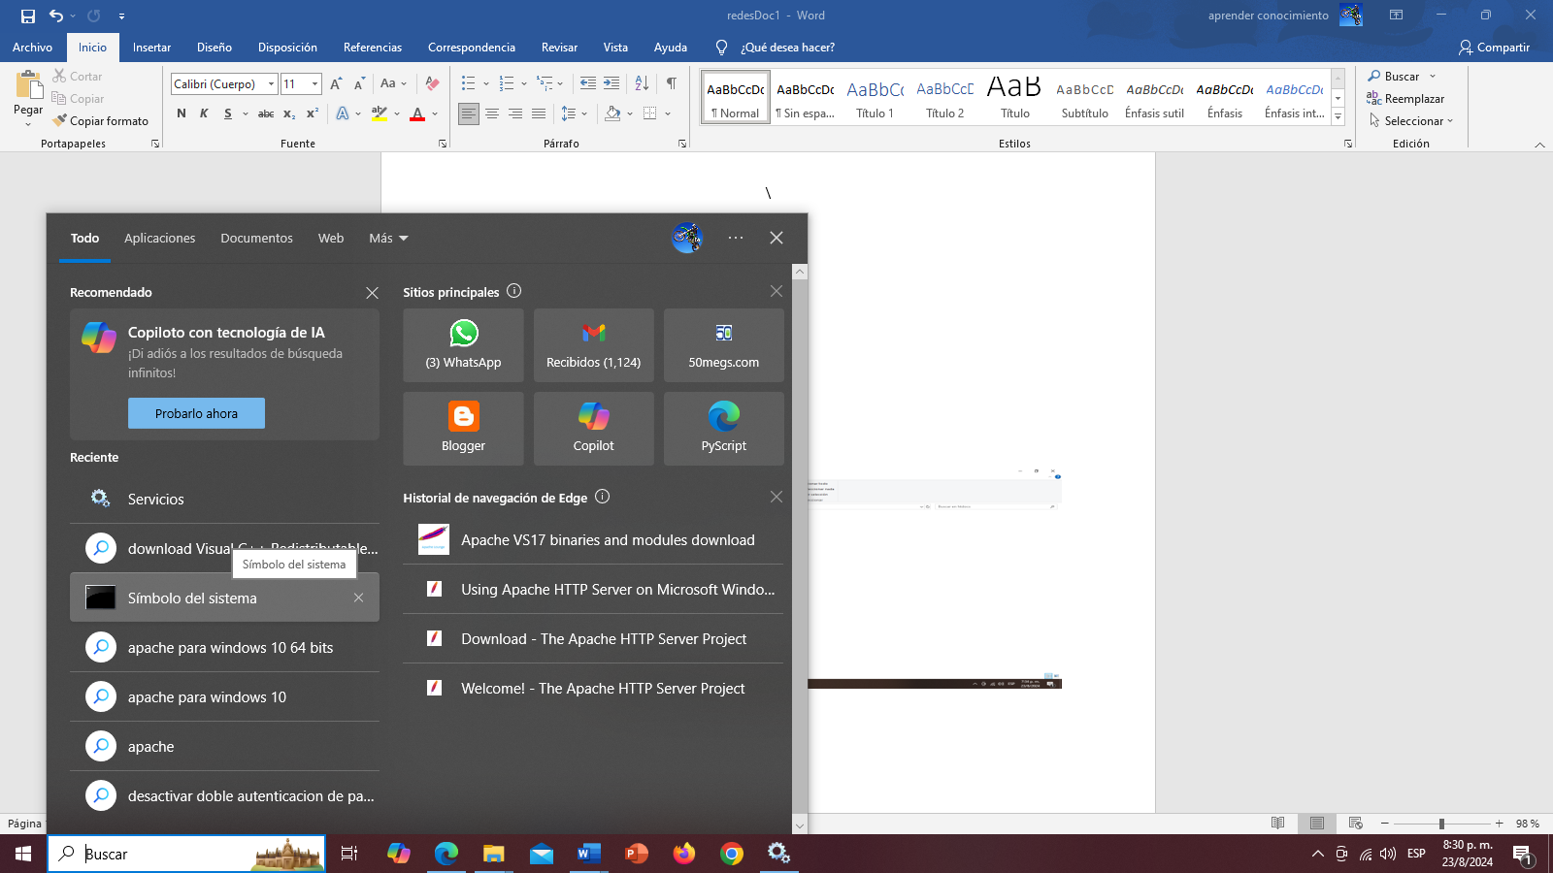The image size is (1553, 873).
Task: Open the Seleccionar dropdown in Edición
Action: tap(1411, 121)
